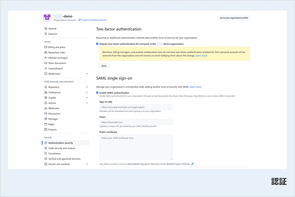The width and height of the screenshot is (295, 197).
Task: Click the General gear icon
Action: point(46,29)
